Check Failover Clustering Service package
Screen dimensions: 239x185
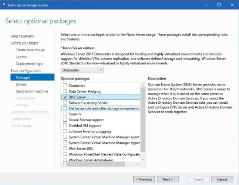point(65,103)
